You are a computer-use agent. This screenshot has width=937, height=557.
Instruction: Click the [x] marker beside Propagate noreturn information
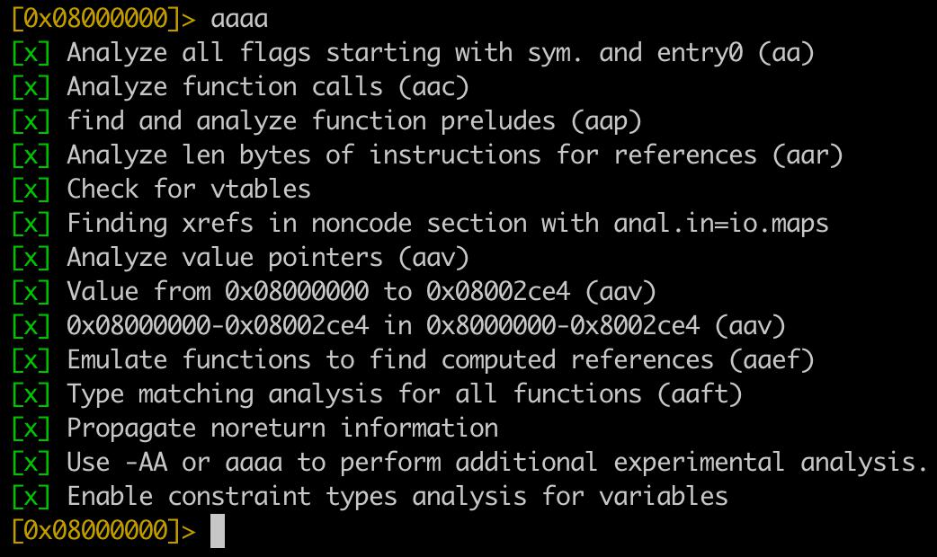[31, 429]
